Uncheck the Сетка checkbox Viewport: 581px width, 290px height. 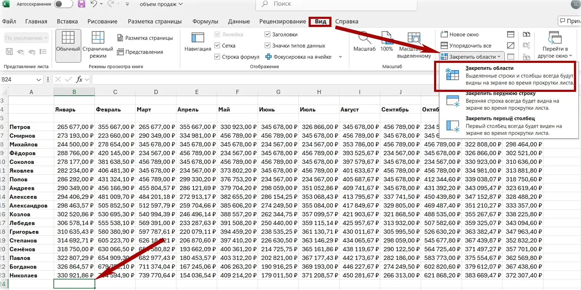217,46
